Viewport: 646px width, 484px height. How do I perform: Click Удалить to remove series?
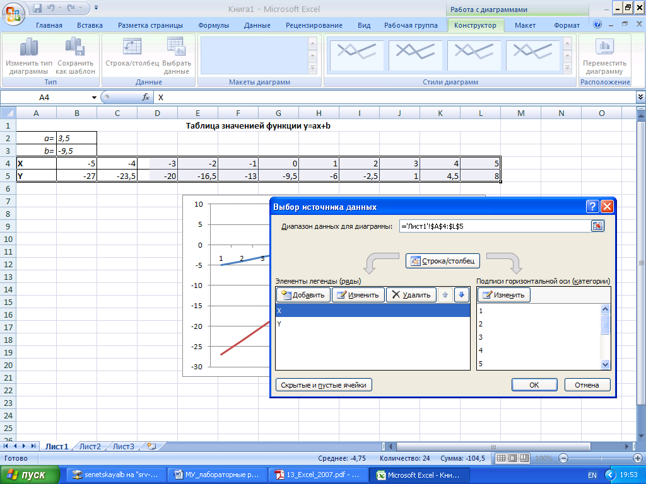click(411, 295)
